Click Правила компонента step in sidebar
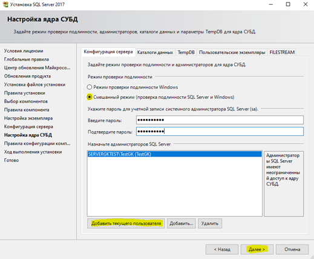This screenshot has height=259, width=314. [x=27, y=110]
